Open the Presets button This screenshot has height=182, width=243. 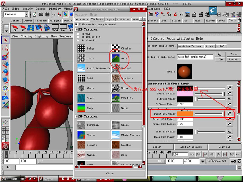point(234,59)
